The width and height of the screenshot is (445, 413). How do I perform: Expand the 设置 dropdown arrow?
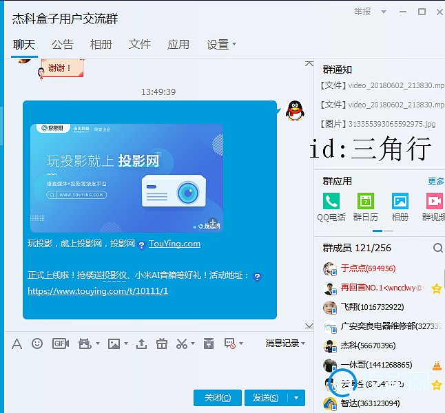coord(234,44)
